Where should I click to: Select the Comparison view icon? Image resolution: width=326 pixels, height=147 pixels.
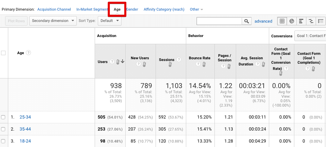tap(311, 21)
